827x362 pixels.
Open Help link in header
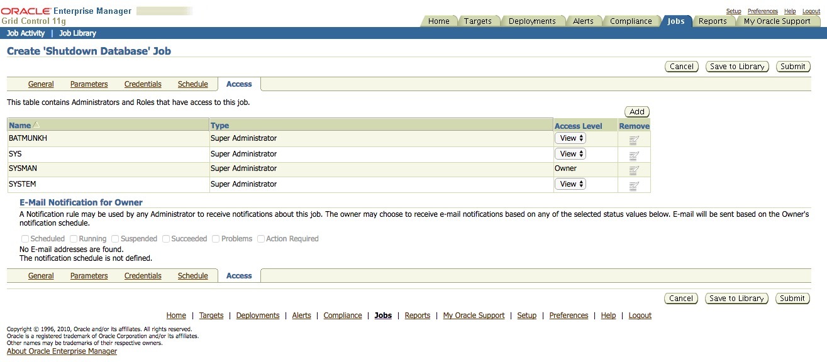pyautogui.click(x=790, y=11)
